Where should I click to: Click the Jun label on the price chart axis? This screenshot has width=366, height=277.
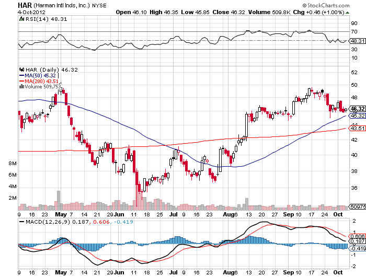[x=119, y=214]
